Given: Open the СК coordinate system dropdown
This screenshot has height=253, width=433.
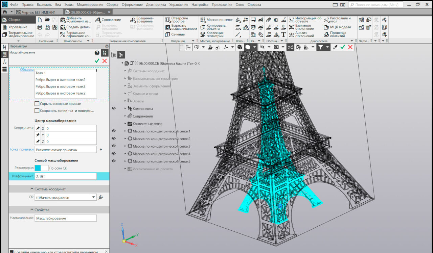Looking at the screenshot, I should tap(94, 197).
